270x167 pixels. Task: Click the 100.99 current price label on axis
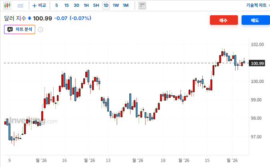coord(257,63)
